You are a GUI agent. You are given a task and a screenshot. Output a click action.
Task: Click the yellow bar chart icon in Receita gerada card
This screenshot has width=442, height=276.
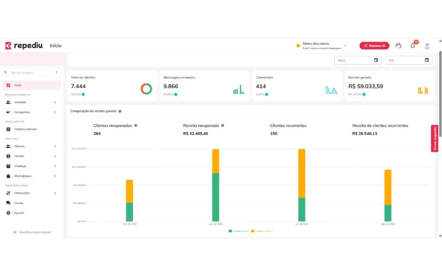[423, 90]
